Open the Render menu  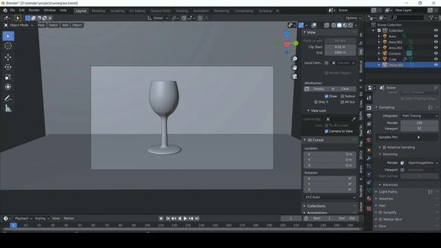click(34, 10)
